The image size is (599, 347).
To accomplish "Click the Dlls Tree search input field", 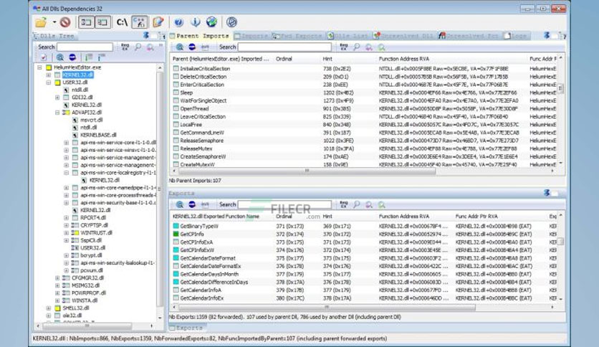I will click(x=85, y=47).
